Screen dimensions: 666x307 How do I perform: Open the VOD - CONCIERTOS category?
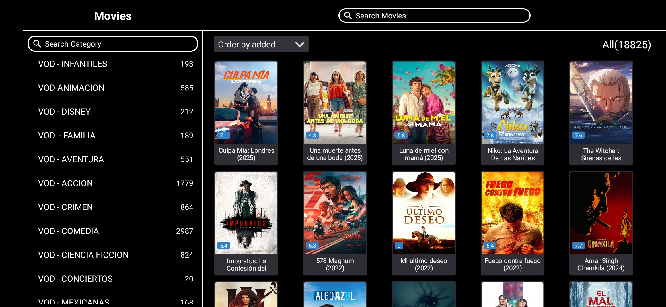(x=75, y=279)
